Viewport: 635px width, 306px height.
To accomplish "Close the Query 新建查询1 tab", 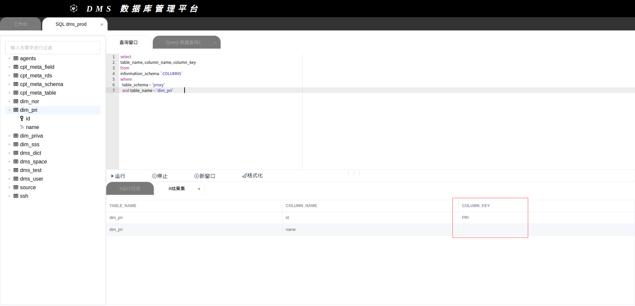I will point(215,43).
